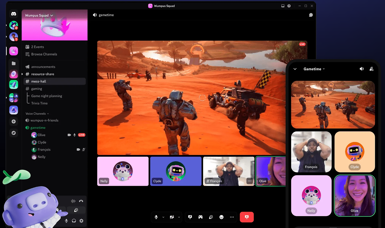This screenshot has height=228, width=385.
Task: Tap the add member icon on phone
Action: [371, 69]
